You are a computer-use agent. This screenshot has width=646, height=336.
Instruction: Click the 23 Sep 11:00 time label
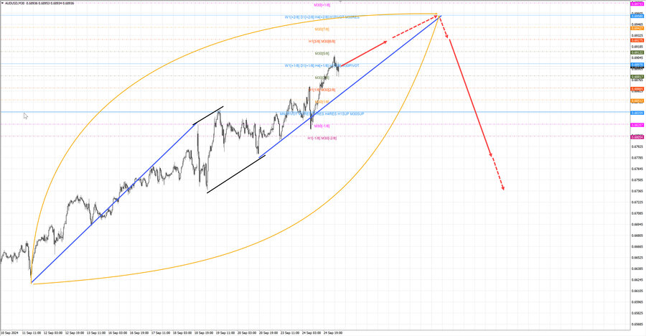coord(290,332)
